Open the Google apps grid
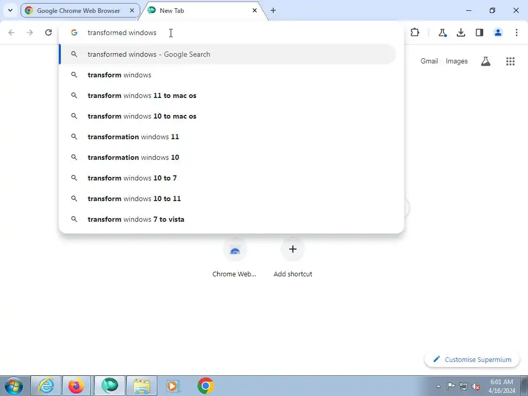This screenshot has height=396, width=528. (x=510, y=61)
